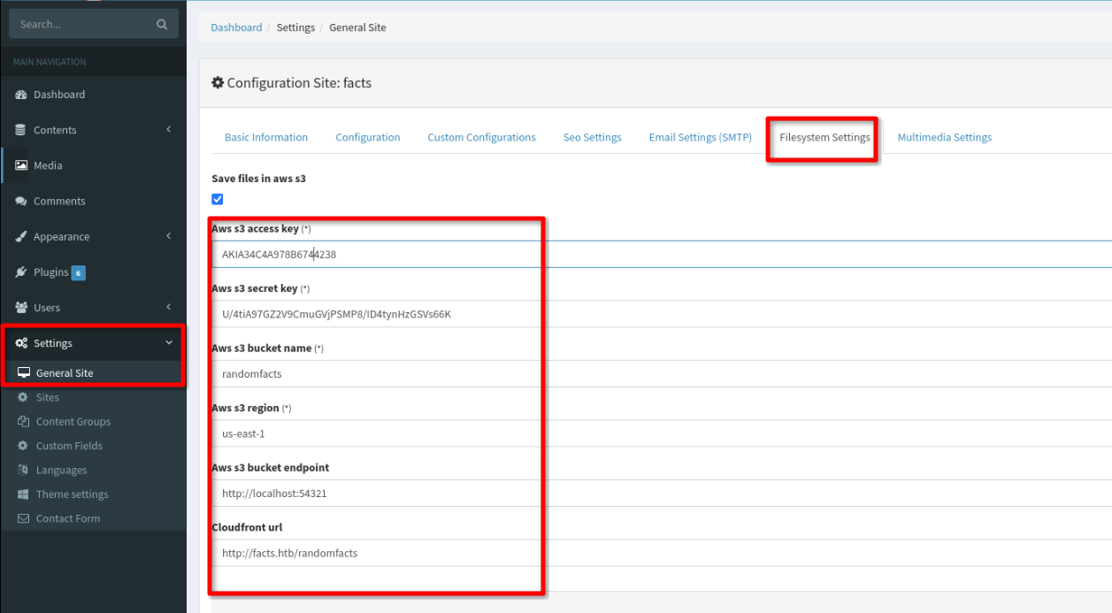
Task: Uncheck Save files in aws s3
Action: [x=217, y=199]
